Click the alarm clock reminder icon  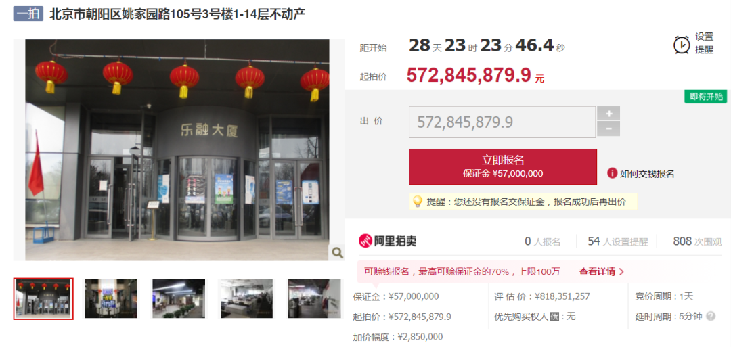pyautogui.click(x=682, y=45)
